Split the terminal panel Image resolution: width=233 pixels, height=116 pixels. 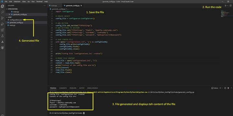coord(225,88)
